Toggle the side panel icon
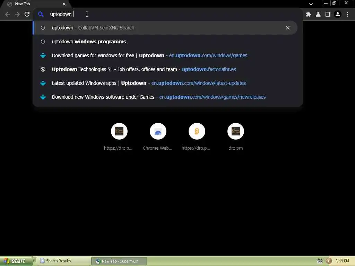Image resolution: width=355 pixels, height=266 pixels. click(328, 14)
